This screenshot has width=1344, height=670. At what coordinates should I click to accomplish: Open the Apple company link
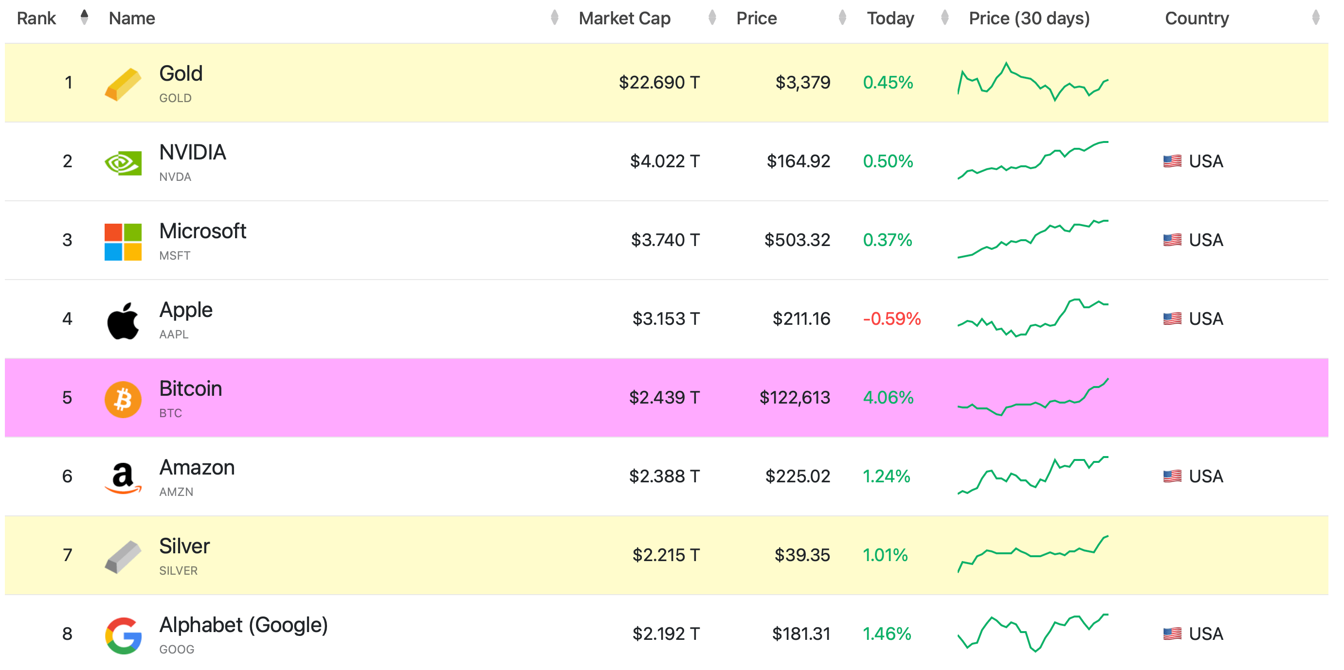click(x=186, y=310)
